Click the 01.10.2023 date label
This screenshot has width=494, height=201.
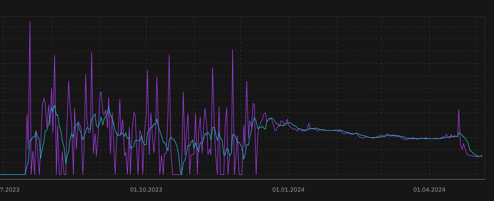(146, 190)
